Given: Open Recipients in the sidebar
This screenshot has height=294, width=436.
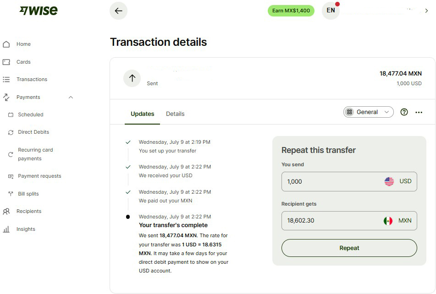Looking at the screenshot, I should pyautogui.click(x=29, y=211).
